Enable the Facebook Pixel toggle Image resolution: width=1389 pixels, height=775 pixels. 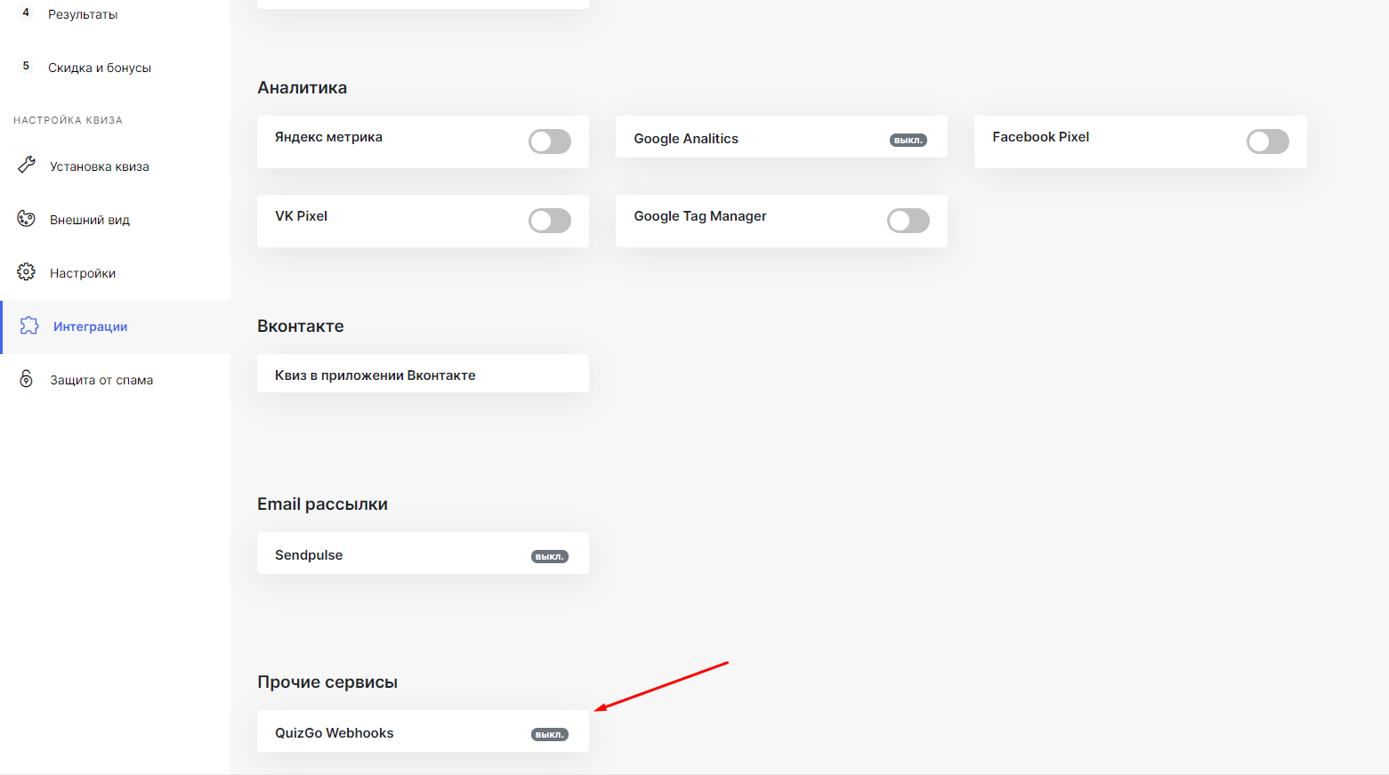[x=1267, y=141]
